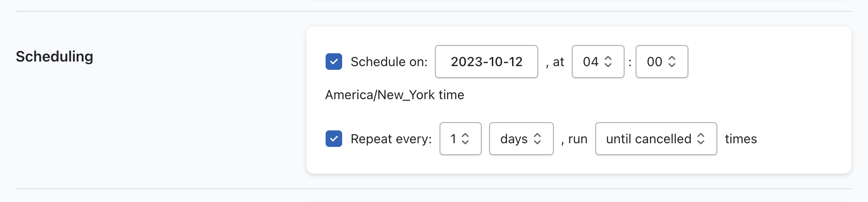Open the hour dropdown showing 04
868x202 pixels.
pos(597,62)
